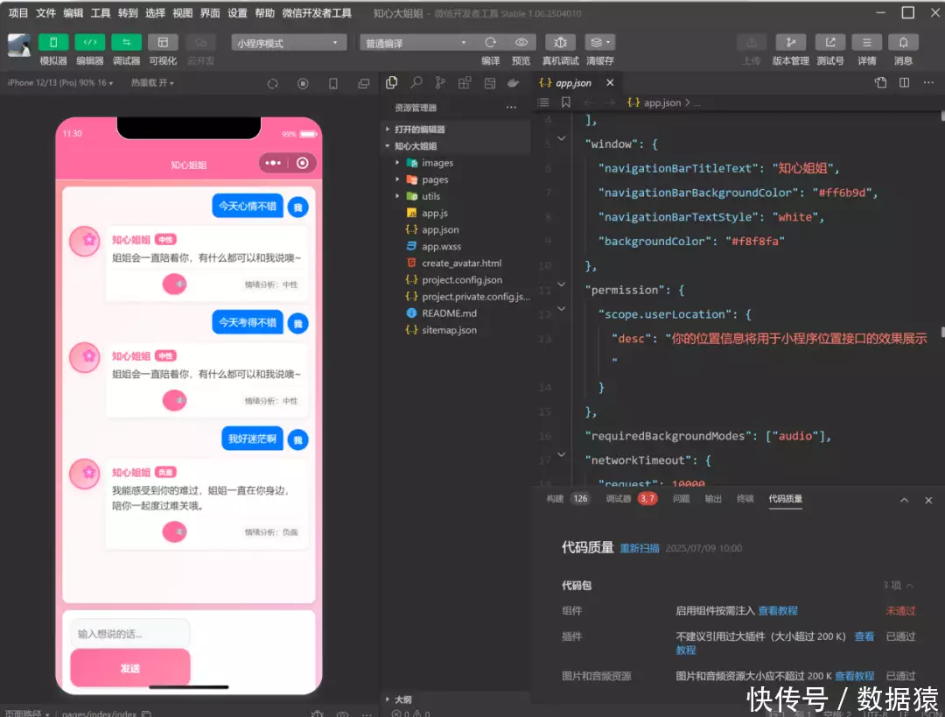This screenshot has width=945, height=717.
Task: Click the Preview eye icon
Action: tap(521, 42)
